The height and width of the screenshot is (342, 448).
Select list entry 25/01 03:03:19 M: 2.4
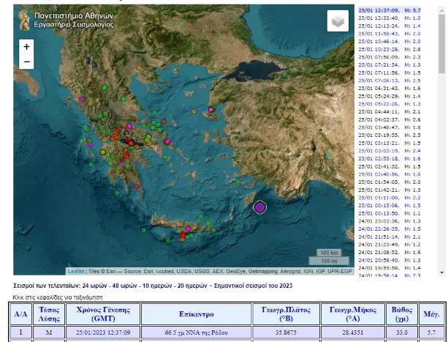pos(390,151)
